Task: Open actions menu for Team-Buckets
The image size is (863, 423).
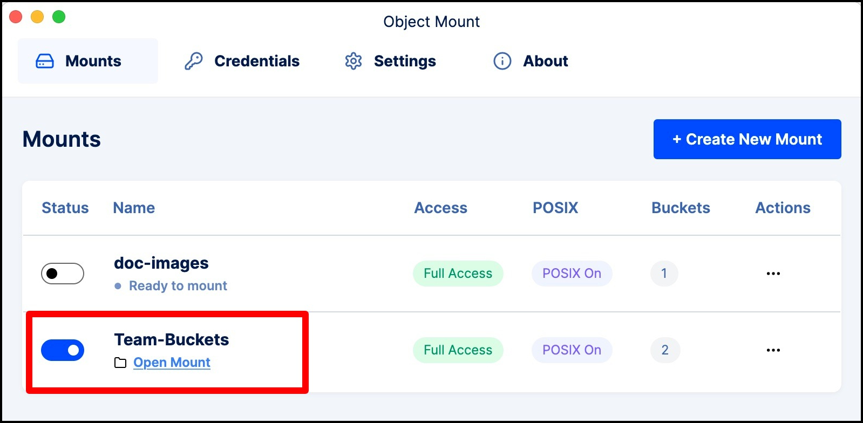Action: pos(773,350)
